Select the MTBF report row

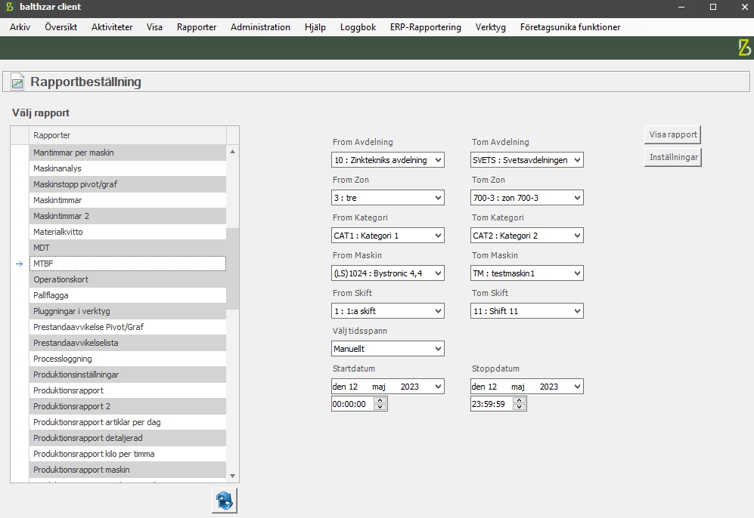tap(127, 264)
